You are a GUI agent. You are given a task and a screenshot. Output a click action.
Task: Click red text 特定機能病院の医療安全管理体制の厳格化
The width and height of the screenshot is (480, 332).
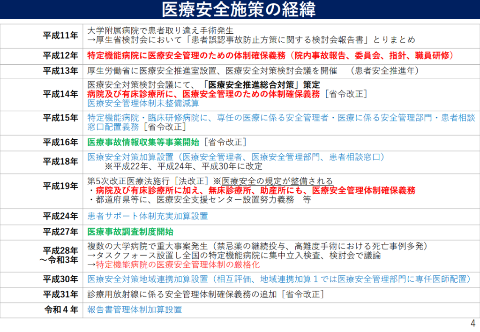click(x=178, y=264)
